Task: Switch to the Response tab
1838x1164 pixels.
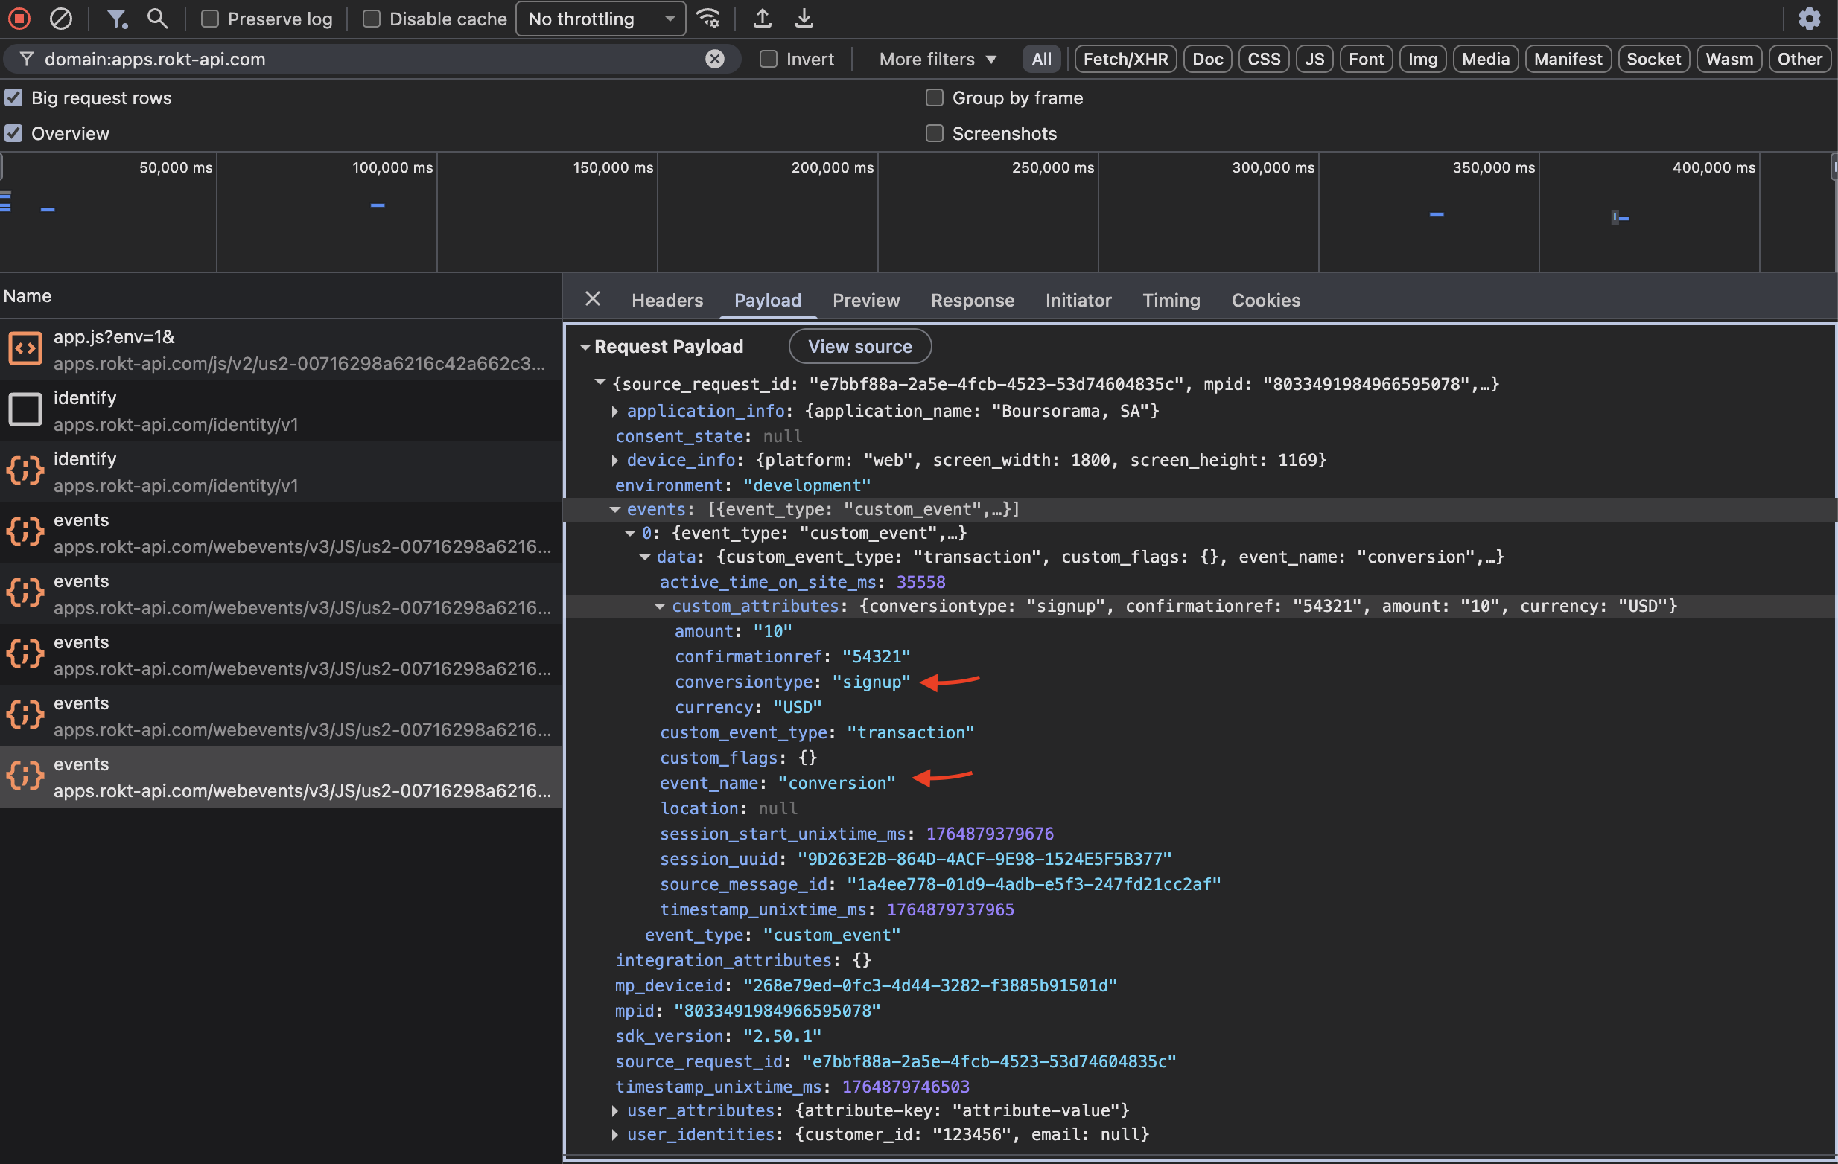Action: pyautogui.click(x=972, y=300)
